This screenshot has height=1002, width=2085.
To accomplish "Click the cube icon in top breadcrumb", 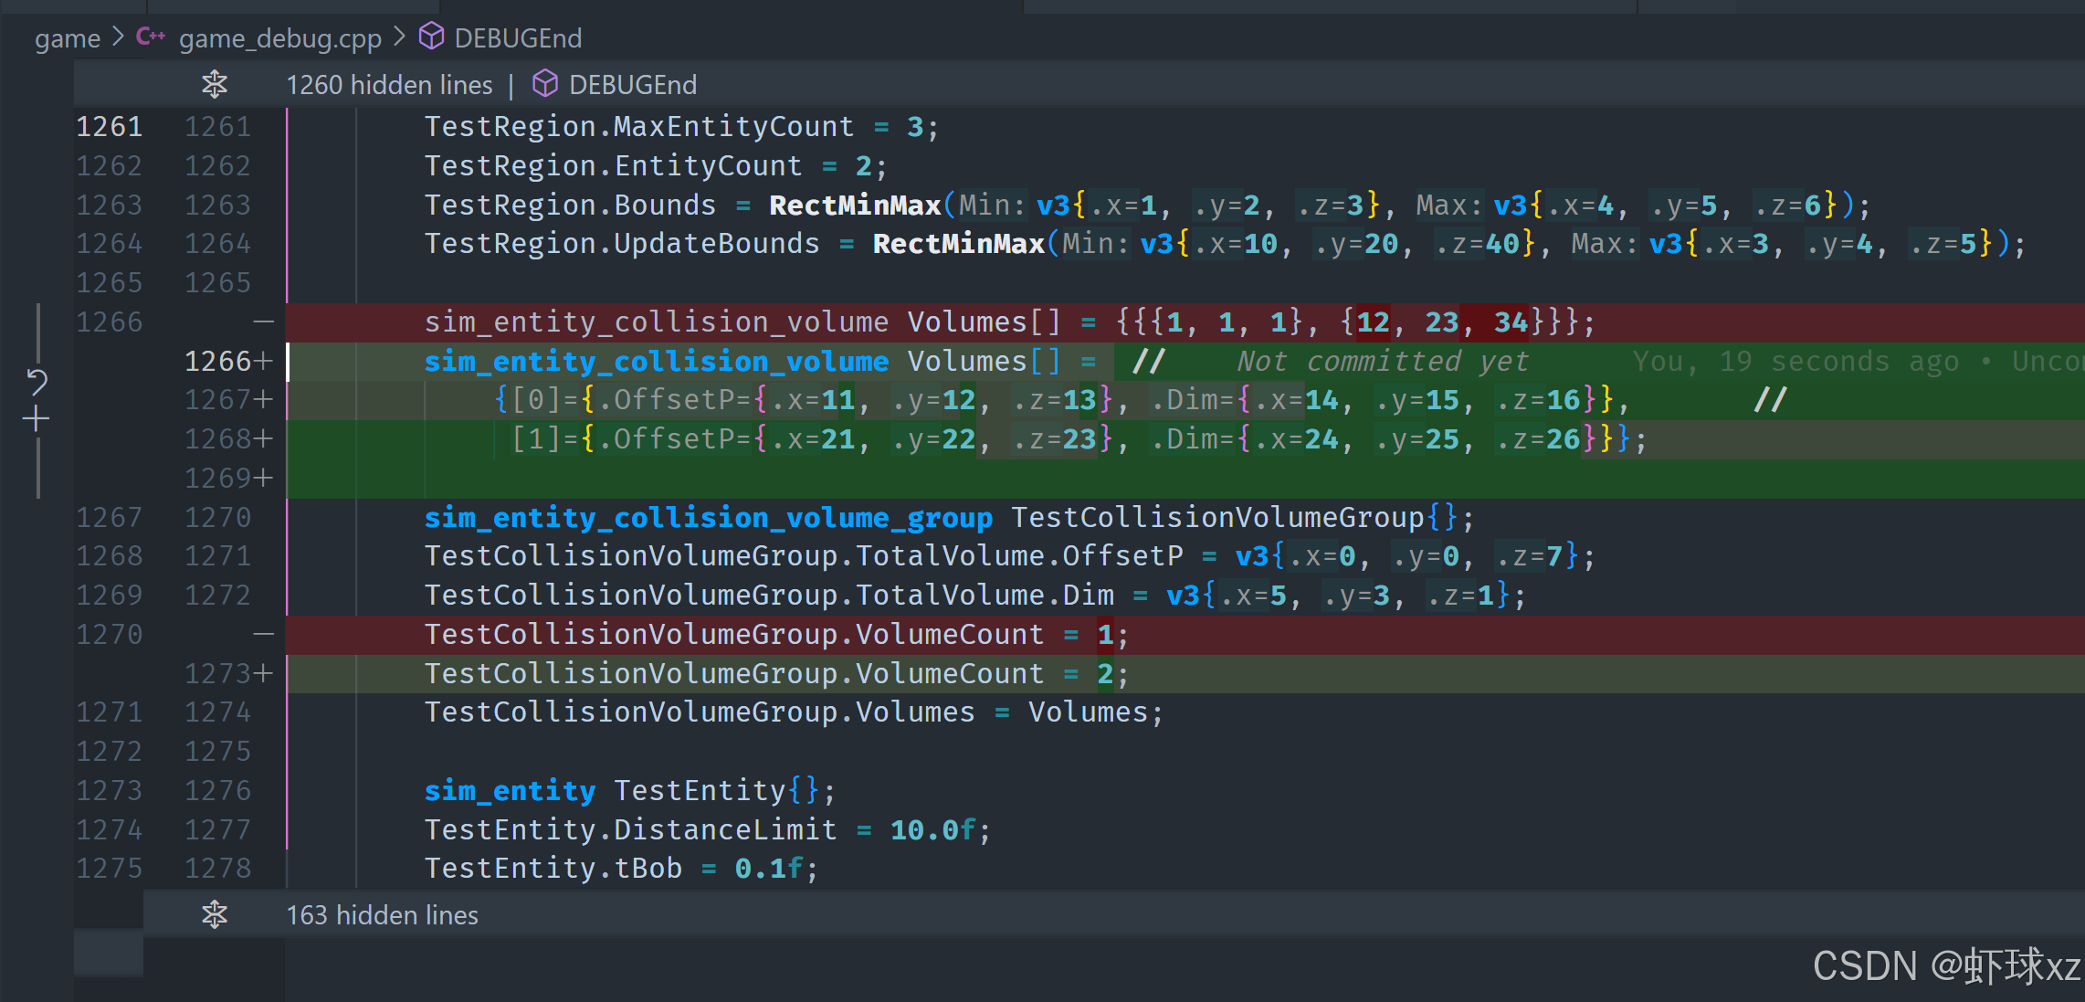I will pos(431,37).
